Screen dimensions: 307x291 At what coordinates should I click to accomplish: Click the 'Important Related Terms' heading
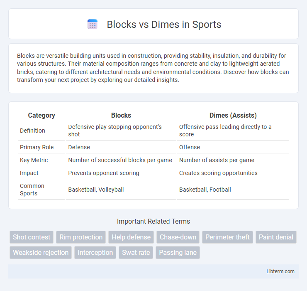[153, 221]
